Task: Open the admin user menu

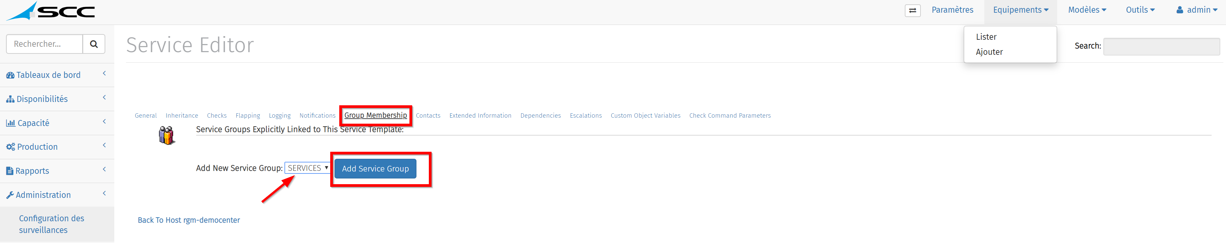Action: (x=1197, y=10)
